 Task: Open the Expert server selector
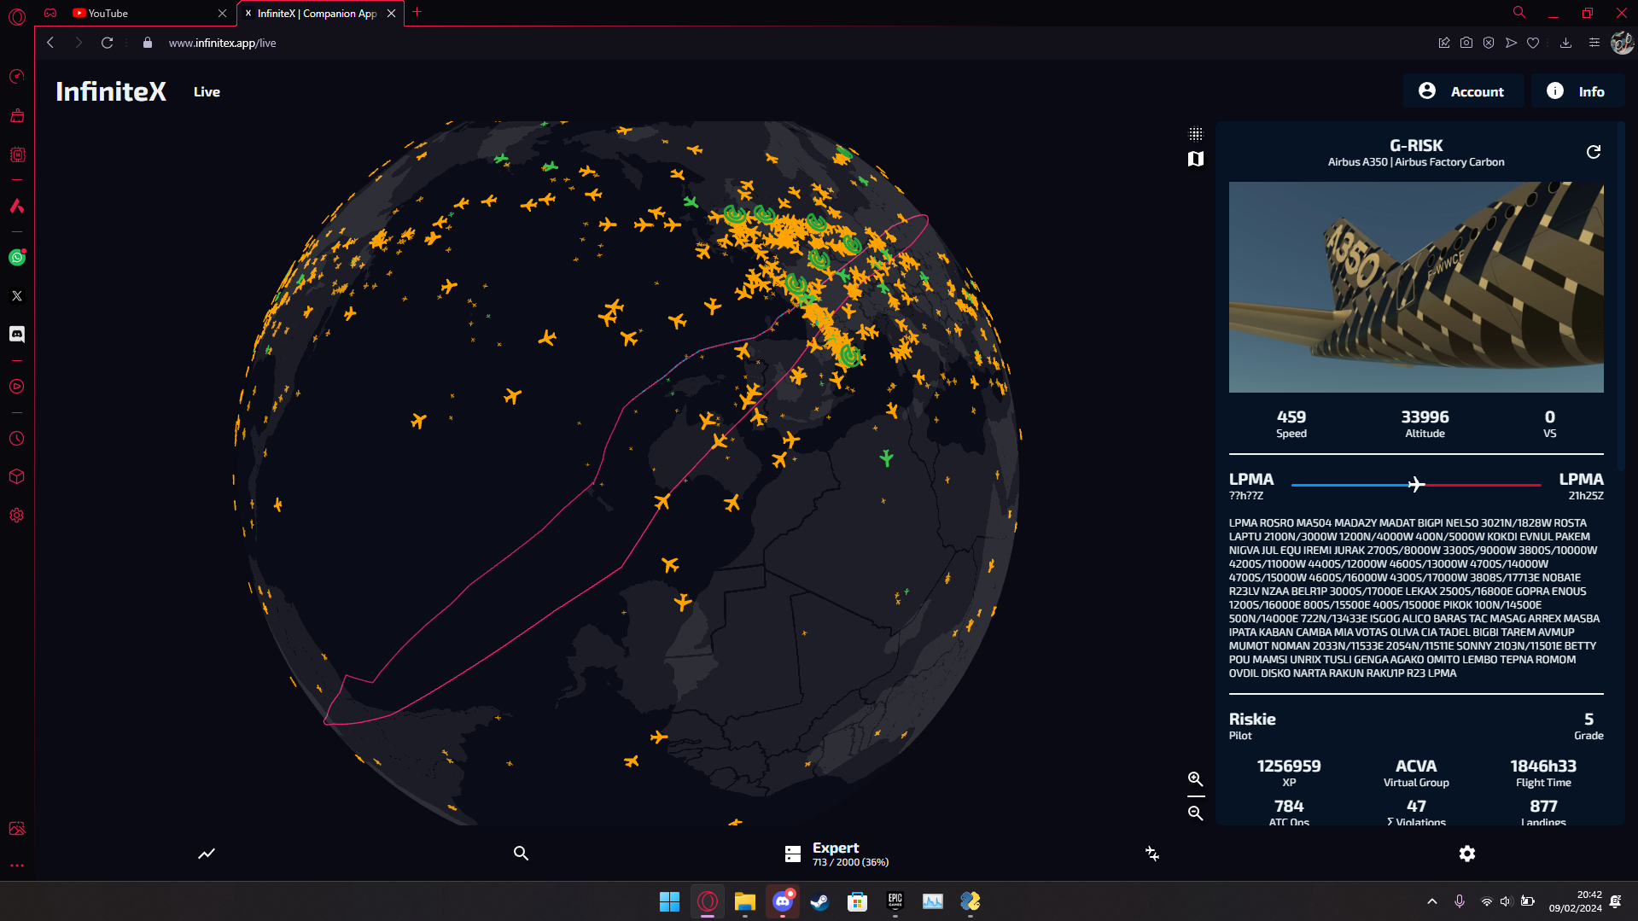point(836,854)
